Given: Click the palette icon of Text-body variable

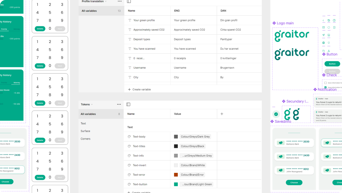Looking at the screenshot, I should 129,137.
